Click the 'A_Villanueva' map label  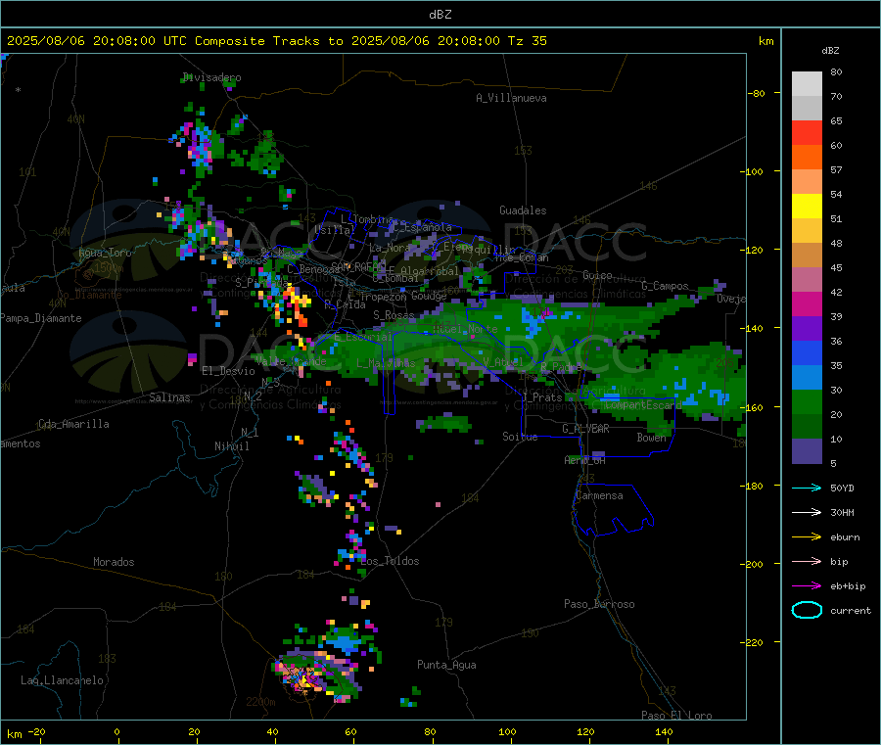511,98
